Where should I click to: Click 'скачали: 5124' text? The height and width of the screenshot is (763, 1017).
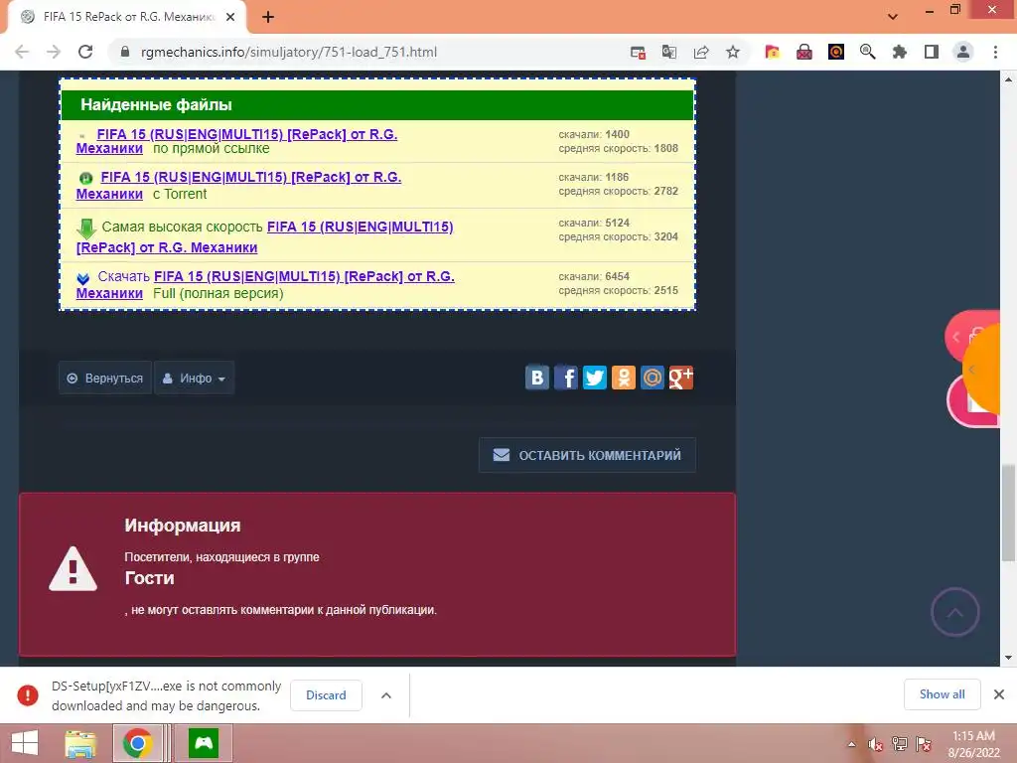[x=594, y=223]
